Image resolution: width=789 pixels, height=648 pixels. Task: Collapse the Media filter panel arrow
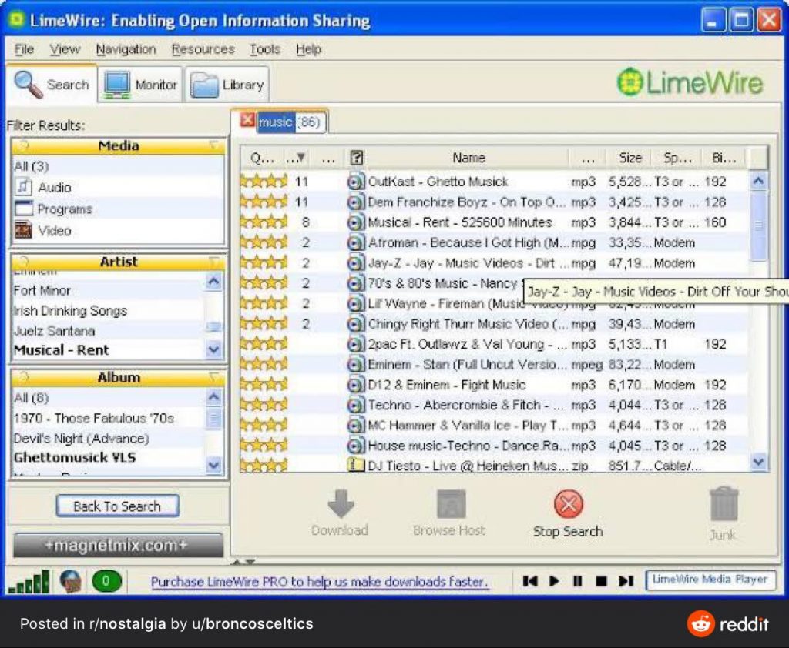pos(214,145)
